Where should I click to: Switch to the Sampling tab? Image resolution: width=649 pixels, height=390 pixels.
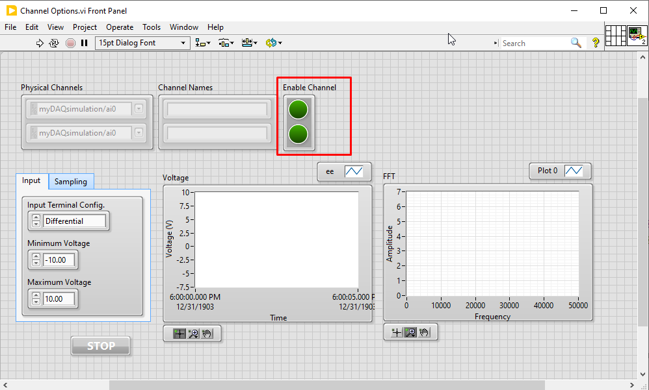click(x=71, y=182)
